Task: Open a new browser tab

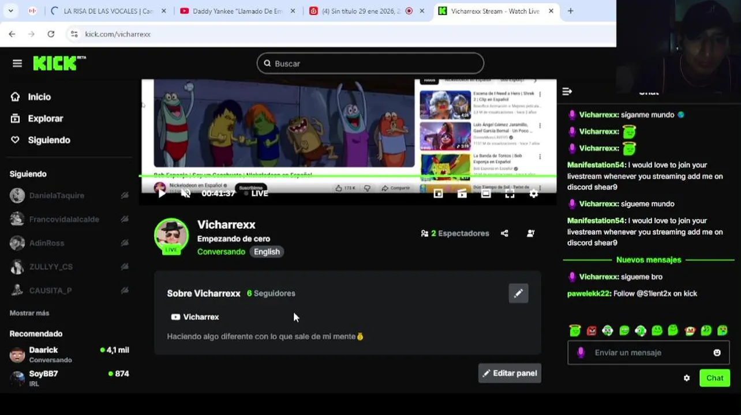Action: coord(570,11)
